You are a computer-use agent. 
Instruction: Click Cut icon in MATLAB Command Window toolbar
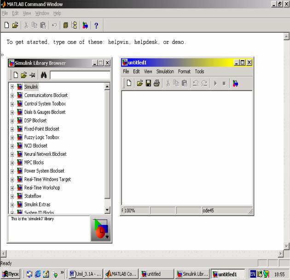[26, 25]
